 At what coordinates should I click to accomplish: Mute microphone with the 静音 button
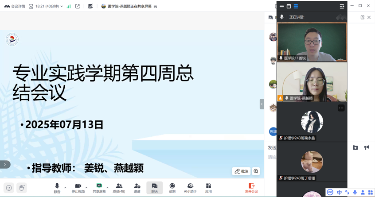coord(57,188)
